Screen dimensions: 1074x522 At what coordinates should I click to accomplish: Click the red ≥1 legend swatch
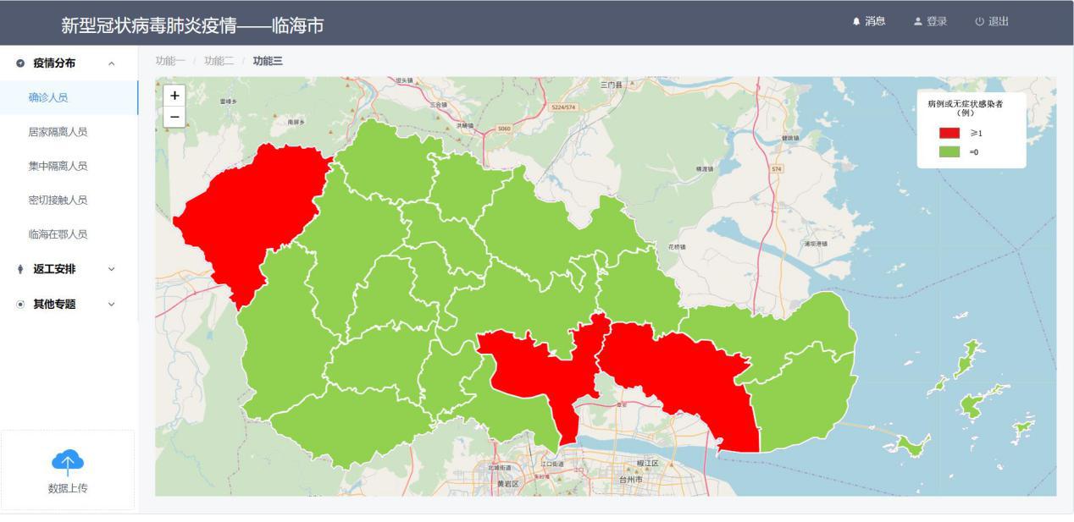tap(949, 133)
